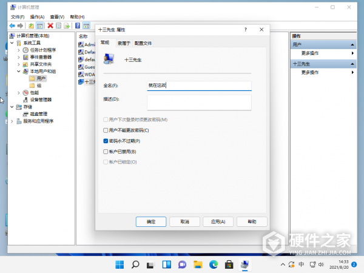Check 帐户已禁用(B) checkbox

click(106, 152)
